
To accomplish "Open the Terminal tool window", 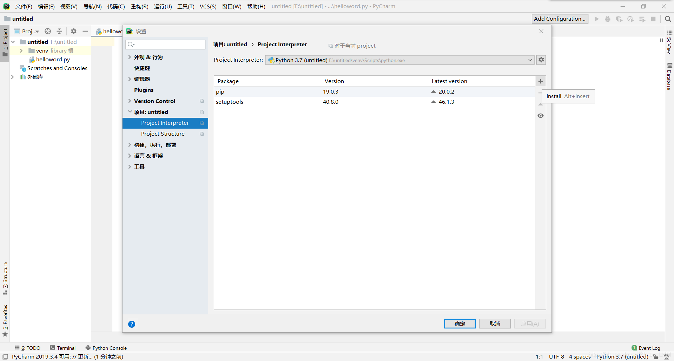I will (x=62, y=348).
